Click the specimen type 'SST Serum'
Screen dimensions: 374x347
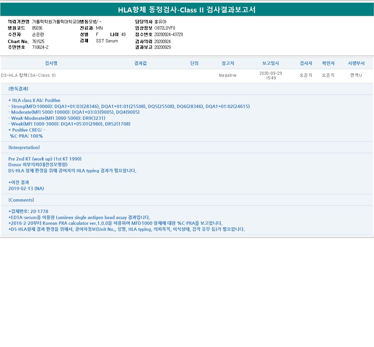(x=107, y=41)
